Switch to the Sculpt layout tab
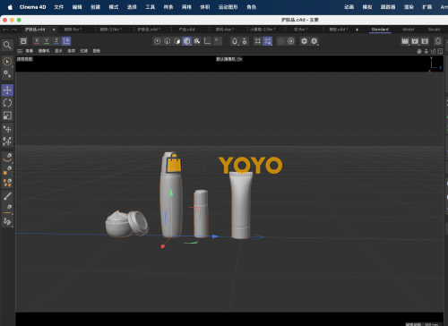The height and width of the screenshot is (326, 448). (x=434, y=30)
